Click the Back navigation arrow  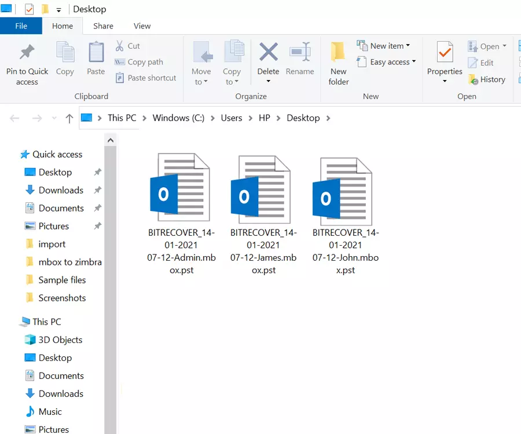(14, 118)
